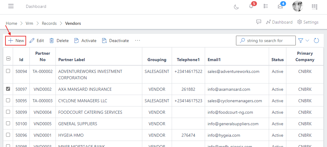Screen dimensions: 327x147
Task: Click the New vendor button
Action: [16, 41]
